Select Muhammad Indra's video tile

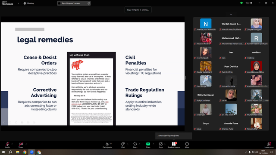pyautogui.click(x=256, y=110)
